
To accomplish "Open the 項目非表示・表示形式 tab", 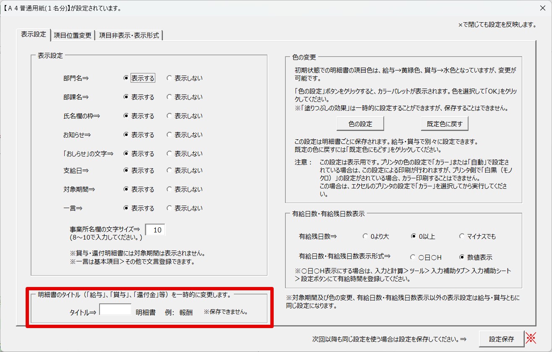I will click(x=129, y=35).
